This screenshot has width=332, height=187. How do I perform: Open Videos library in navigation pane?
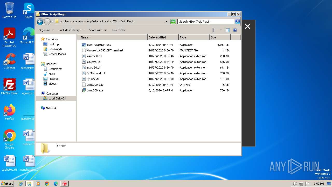point(52,84)
